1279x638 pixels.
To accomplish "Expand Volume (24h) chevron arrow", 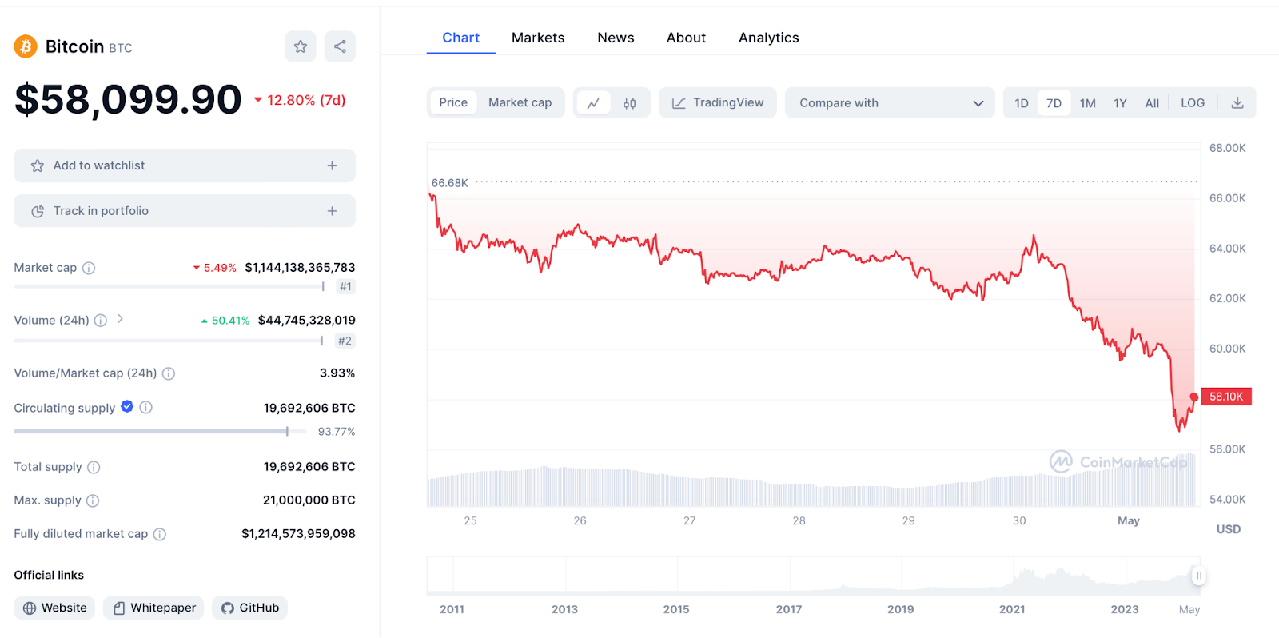I will click(x=120, y=319).
